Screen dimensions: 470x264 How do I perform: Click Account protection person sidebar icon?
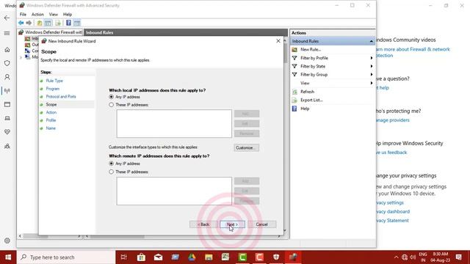pos(7,77)
